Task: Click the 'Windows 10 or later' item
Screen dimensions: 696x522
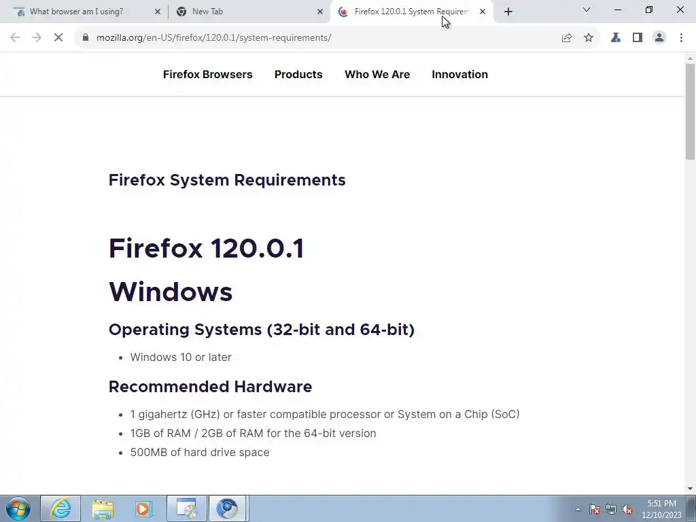Action: (x=181, y=358)
